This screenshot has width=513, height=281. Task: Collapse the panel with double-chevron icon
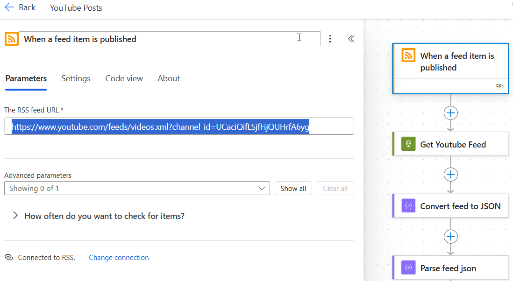351,39
